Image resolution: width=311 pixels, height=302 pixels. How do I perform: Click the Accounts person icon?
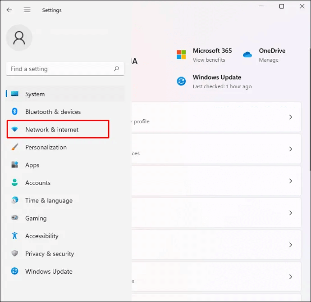point(15,183)
